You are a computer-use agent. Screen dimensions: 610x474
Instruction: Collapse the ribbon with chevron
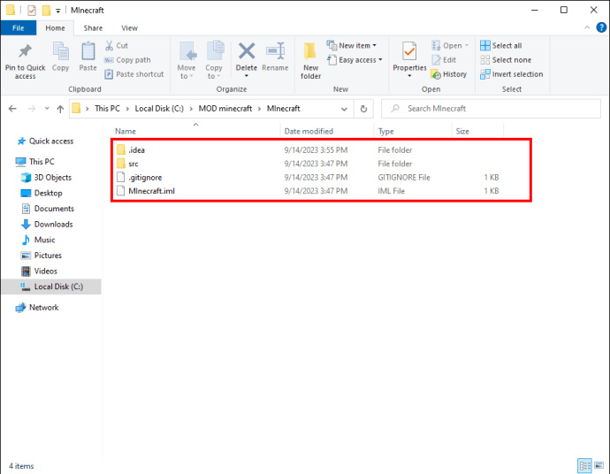point(587,27)
